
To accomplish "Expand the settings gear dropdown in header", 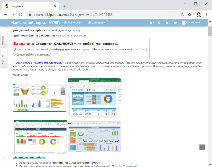I will coord(152,23).
